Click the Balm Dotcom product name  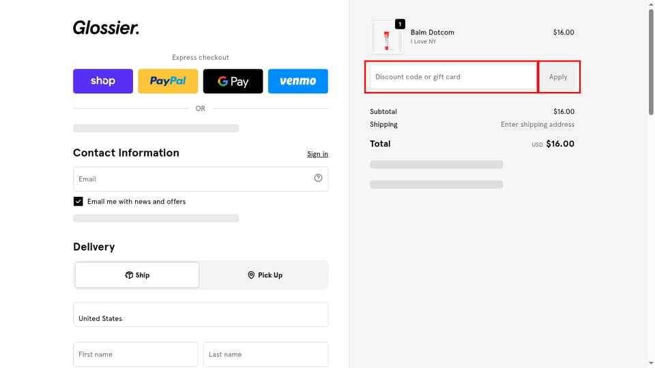(433, 32)
